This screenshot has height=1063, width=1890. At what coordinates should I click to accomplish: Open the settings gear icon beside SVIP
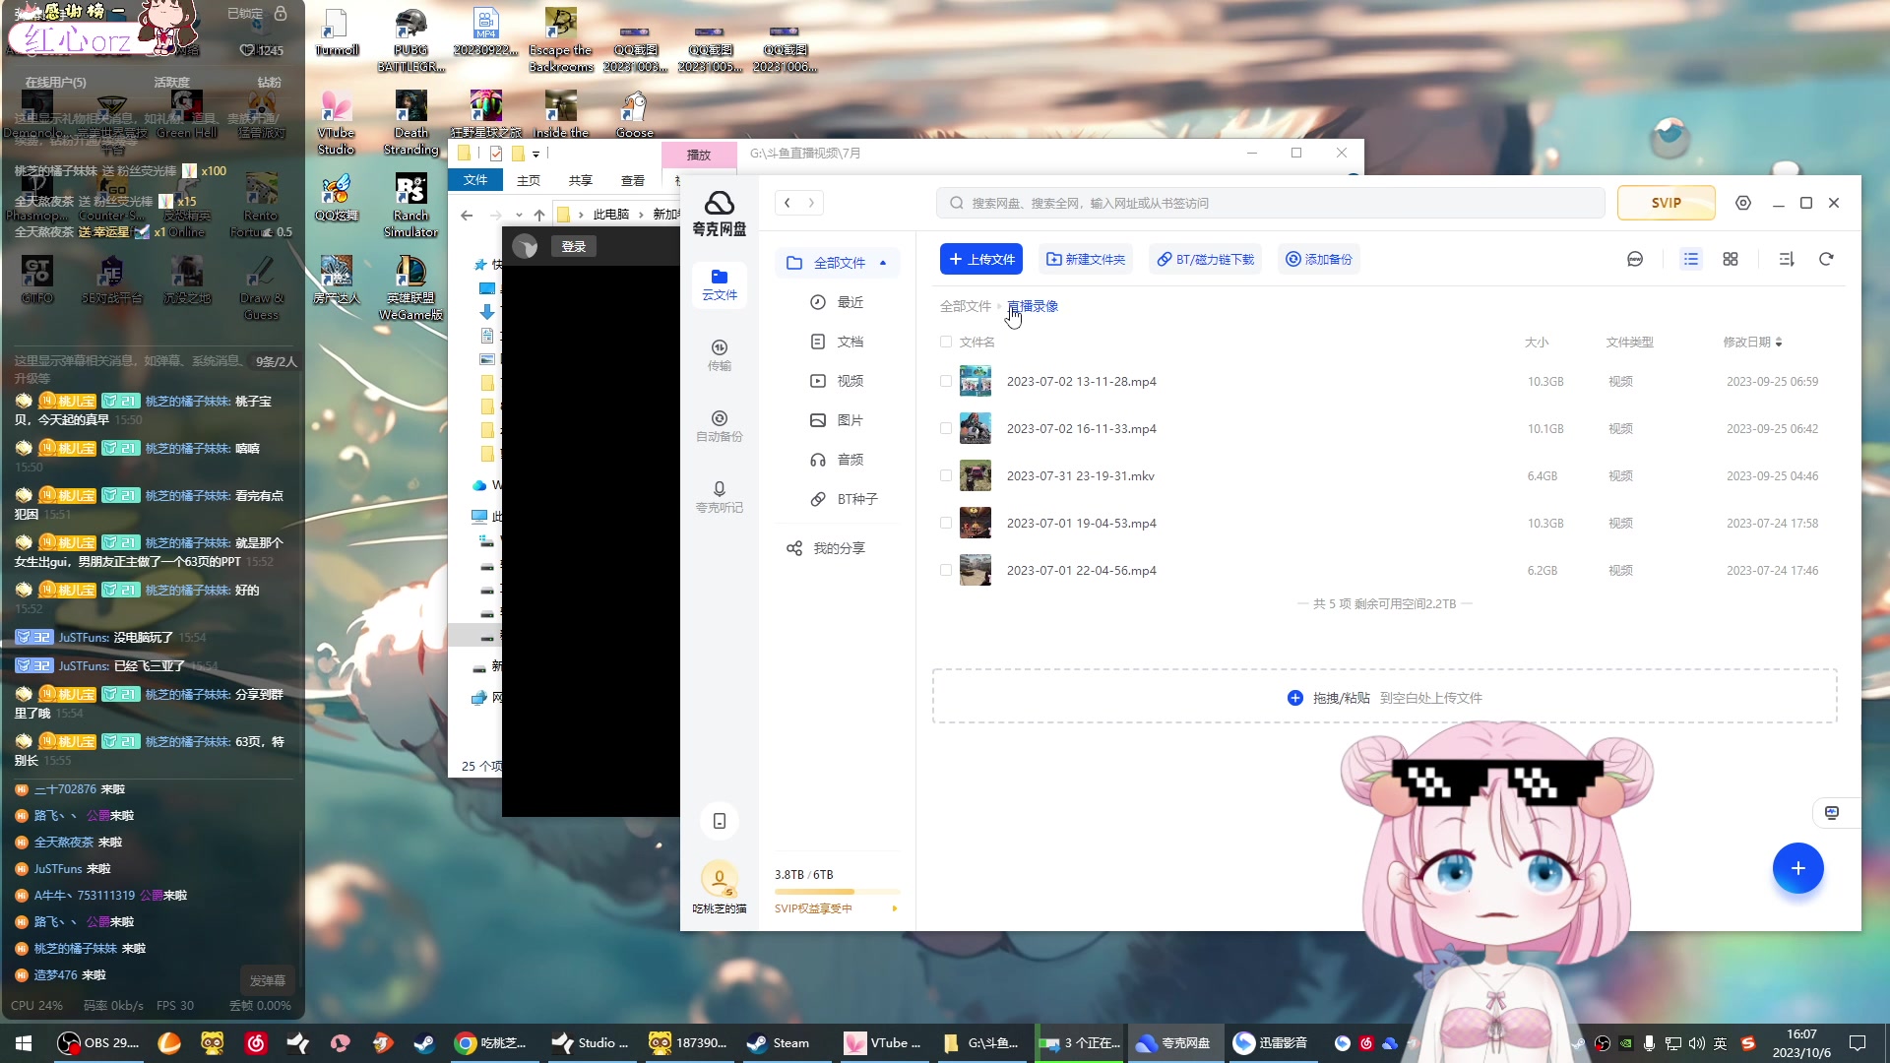[x=1743, y=203]
